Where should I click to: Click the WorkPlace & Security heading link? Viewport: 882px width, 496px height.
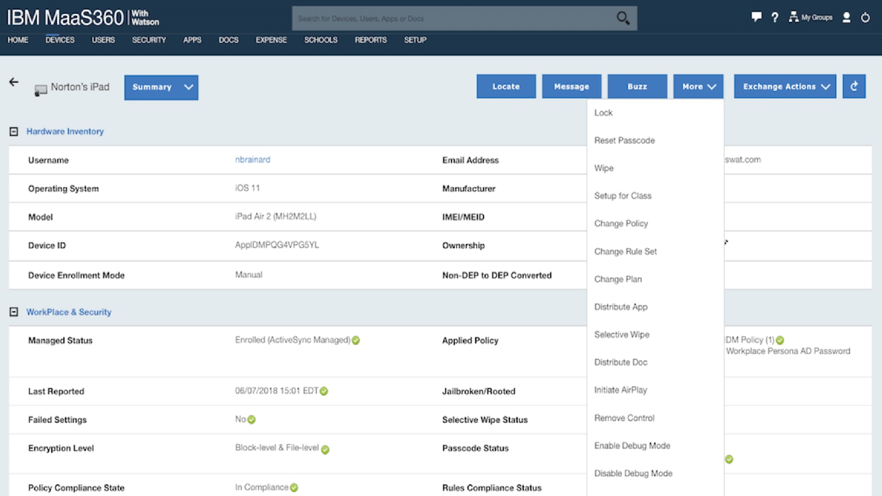point(69,312)
